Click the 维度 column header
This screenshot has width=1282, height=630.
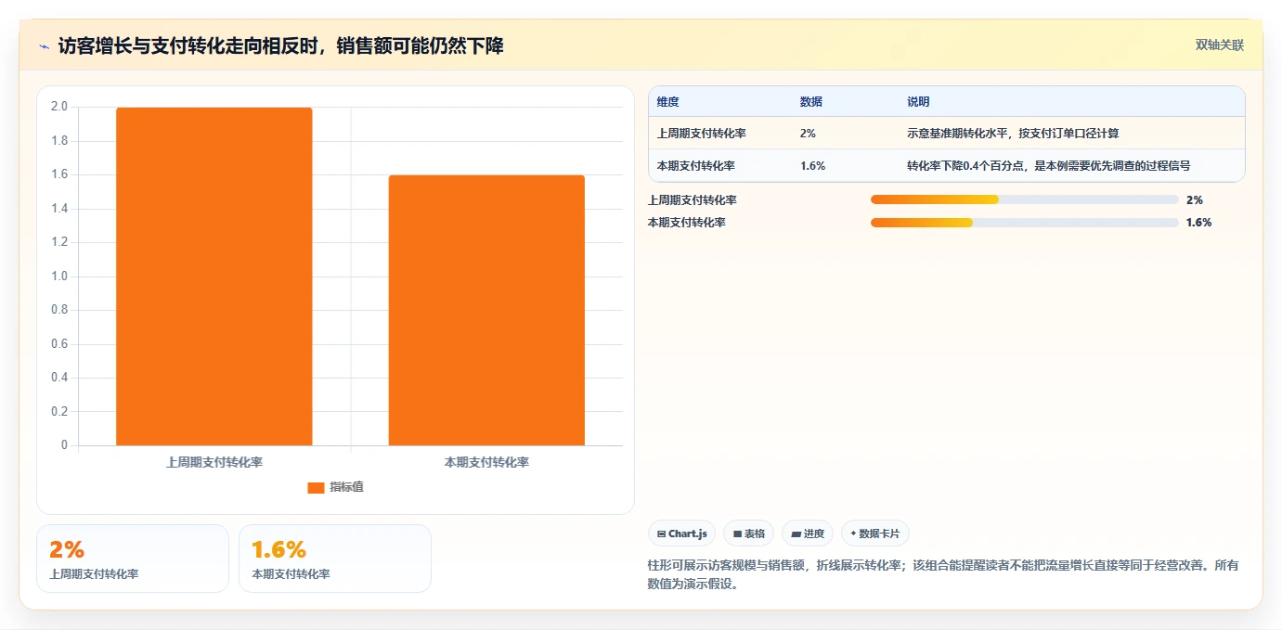point(667,102)
